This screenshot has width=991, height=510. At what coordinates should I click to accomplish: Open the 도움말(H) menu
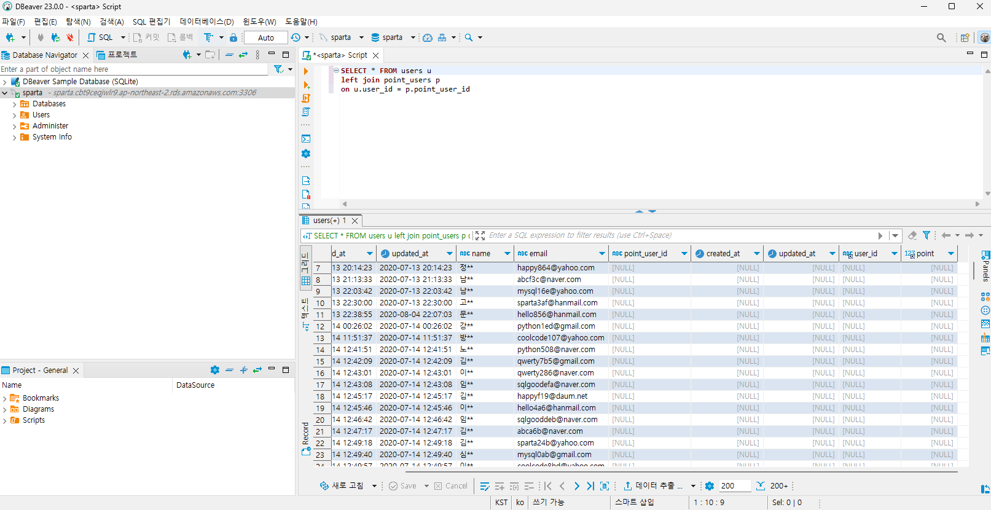pyautogui.click(x=301, y=22)
